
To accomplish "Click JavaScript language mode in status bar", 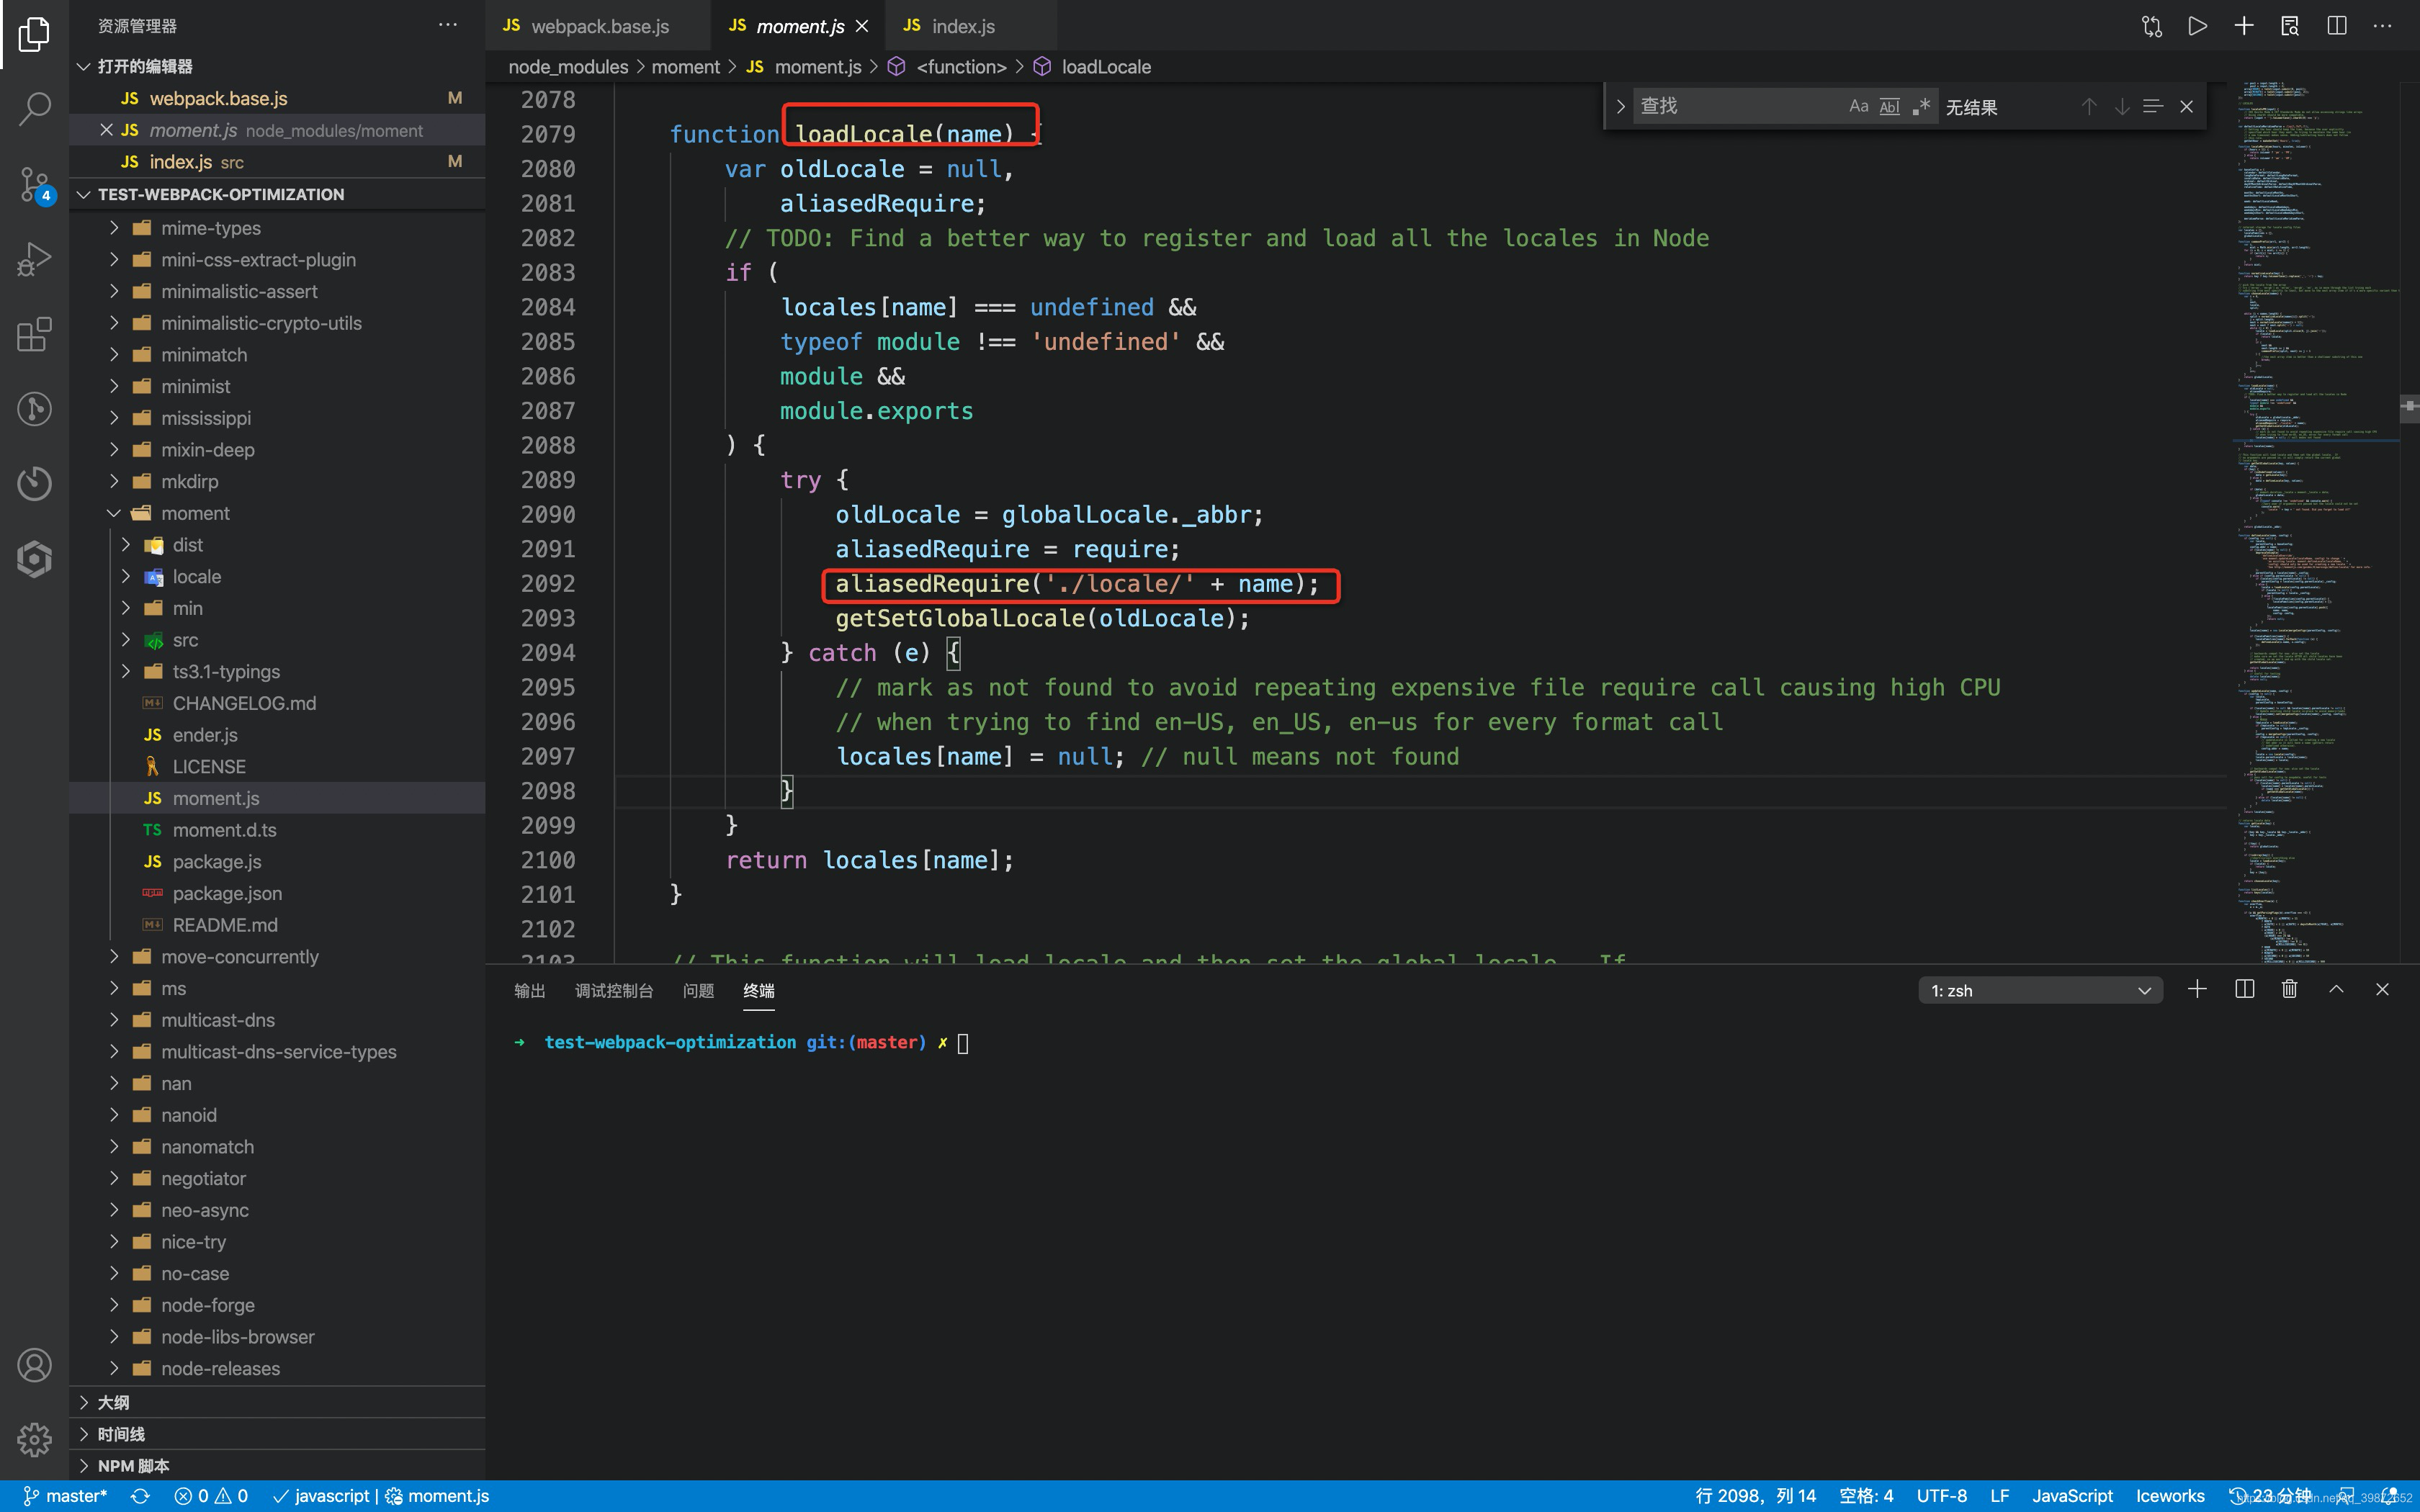I will [x=2072, y=1496].
